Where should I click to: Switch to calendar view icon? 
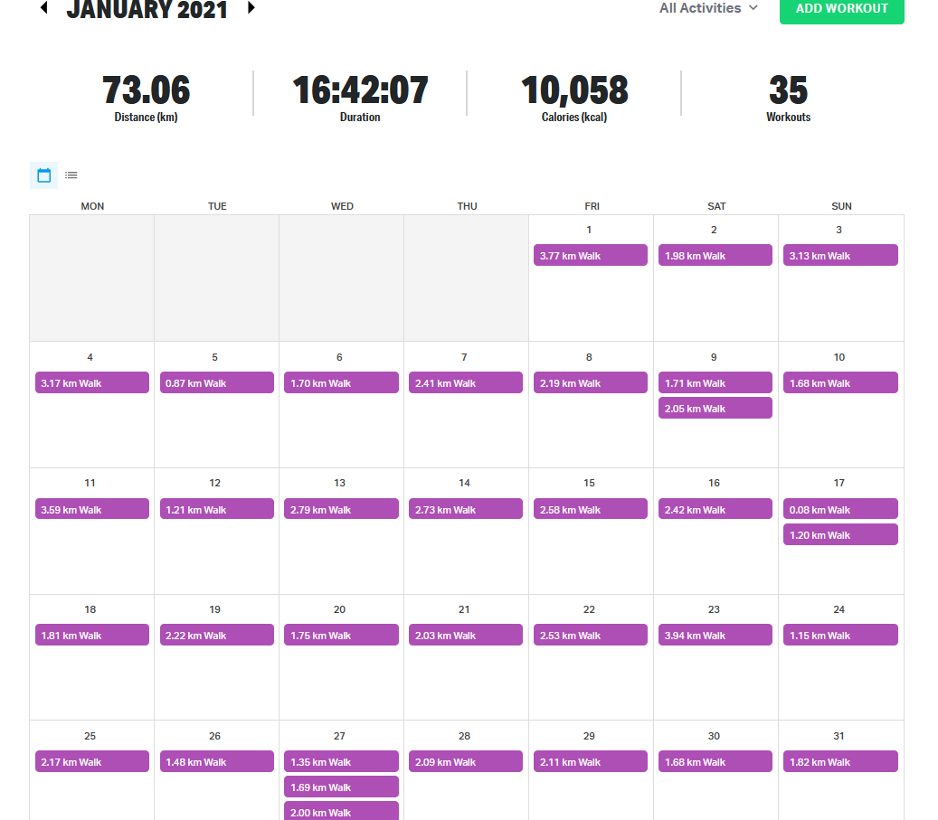43,175
